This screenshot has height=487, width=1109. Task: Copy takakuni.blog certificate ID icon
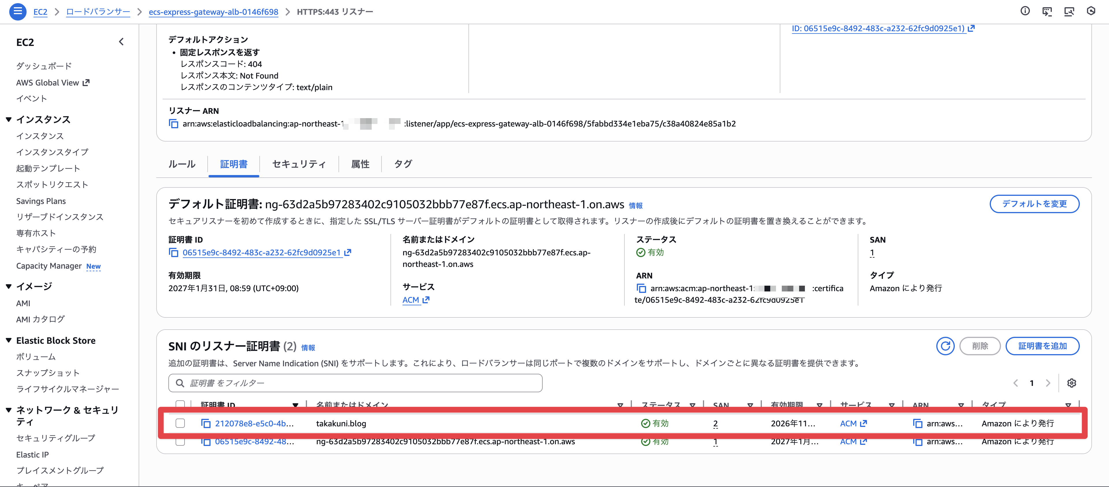[x=206, y=424]
